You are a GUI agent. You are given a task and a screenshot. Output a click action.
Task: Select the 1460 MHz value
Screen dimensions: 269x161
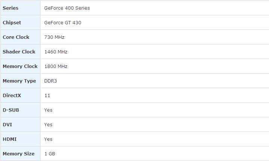[x=56, y=52]
